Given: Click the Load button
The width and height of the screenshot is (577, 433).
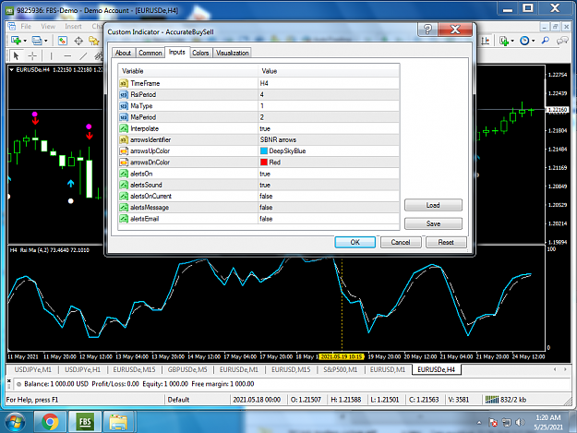Looking at the screenshot, I should click(x=433, y=205).
